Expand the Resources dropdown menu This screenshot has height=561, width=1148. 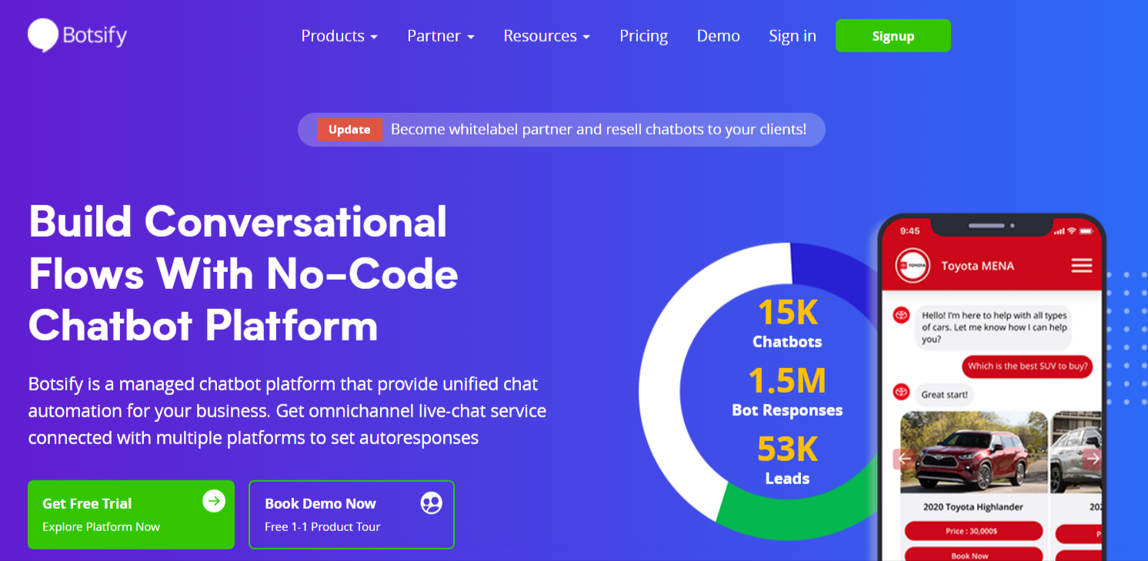pyautogui.click(x=546, y=36)
